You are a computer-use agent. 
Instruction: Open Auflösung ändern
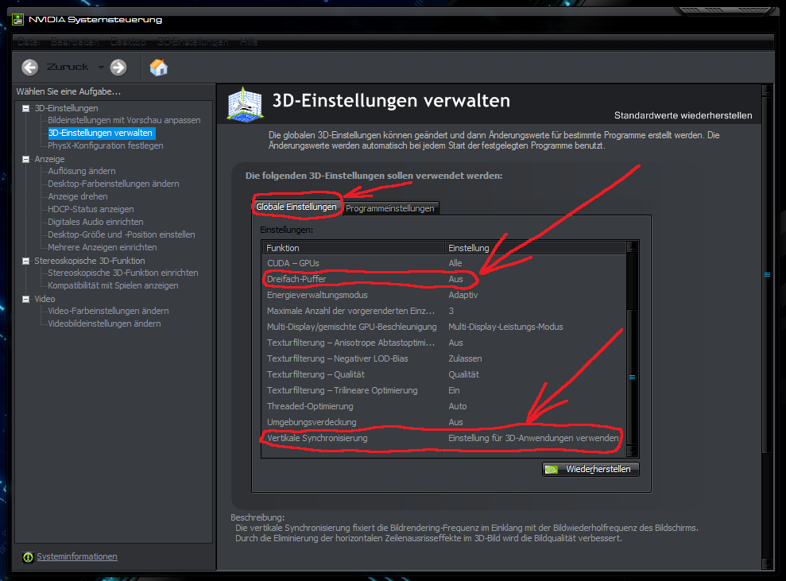(81, 171)
